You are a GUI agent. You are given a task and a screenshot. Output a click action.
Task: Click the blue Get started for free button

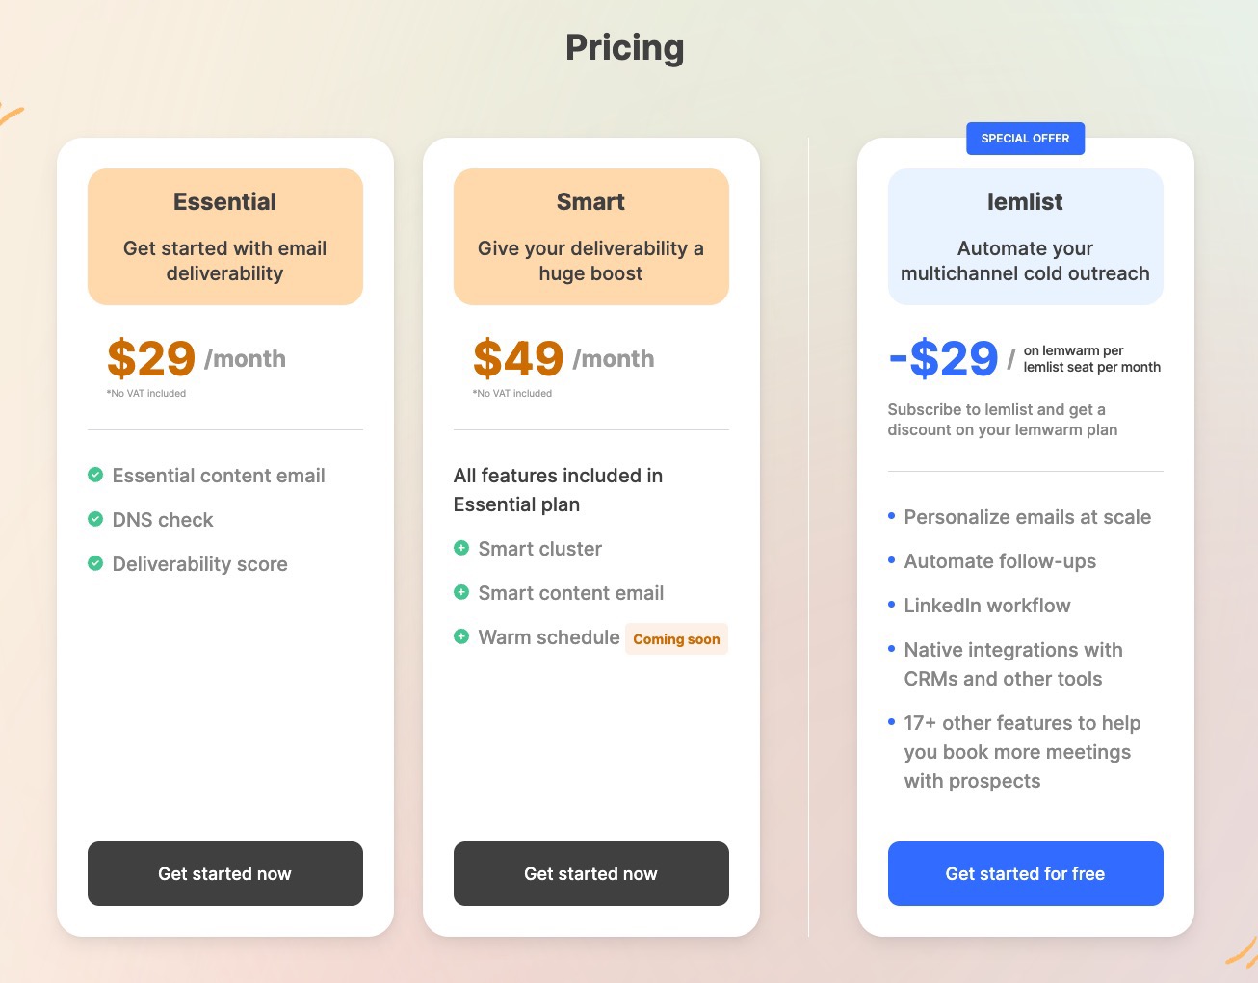[x=1026, y=873]
